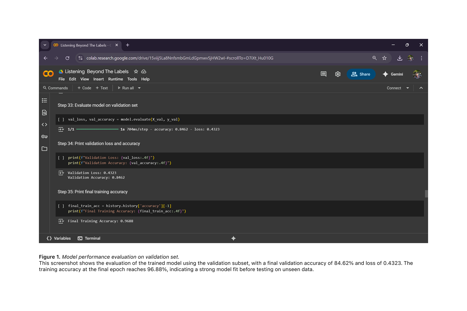The image size is (467, 311).
Task: Open notebook settings via the gear icon
Action: (338, 74)
